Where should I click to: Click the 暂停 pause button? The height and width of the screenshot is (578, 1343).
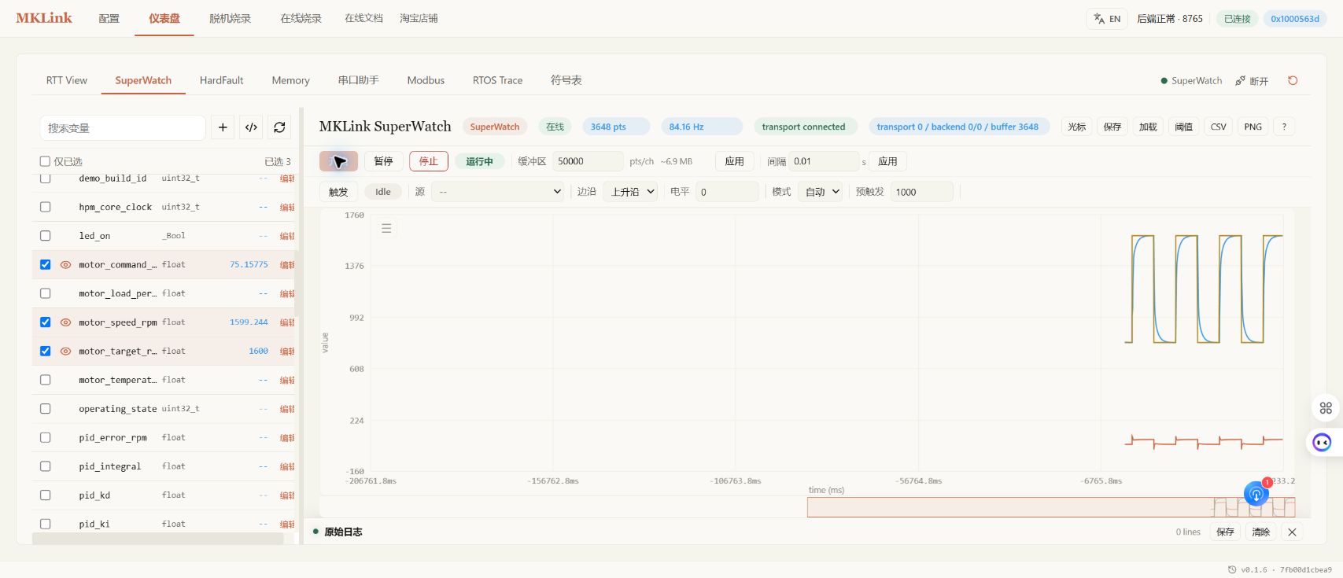point(383,161)
